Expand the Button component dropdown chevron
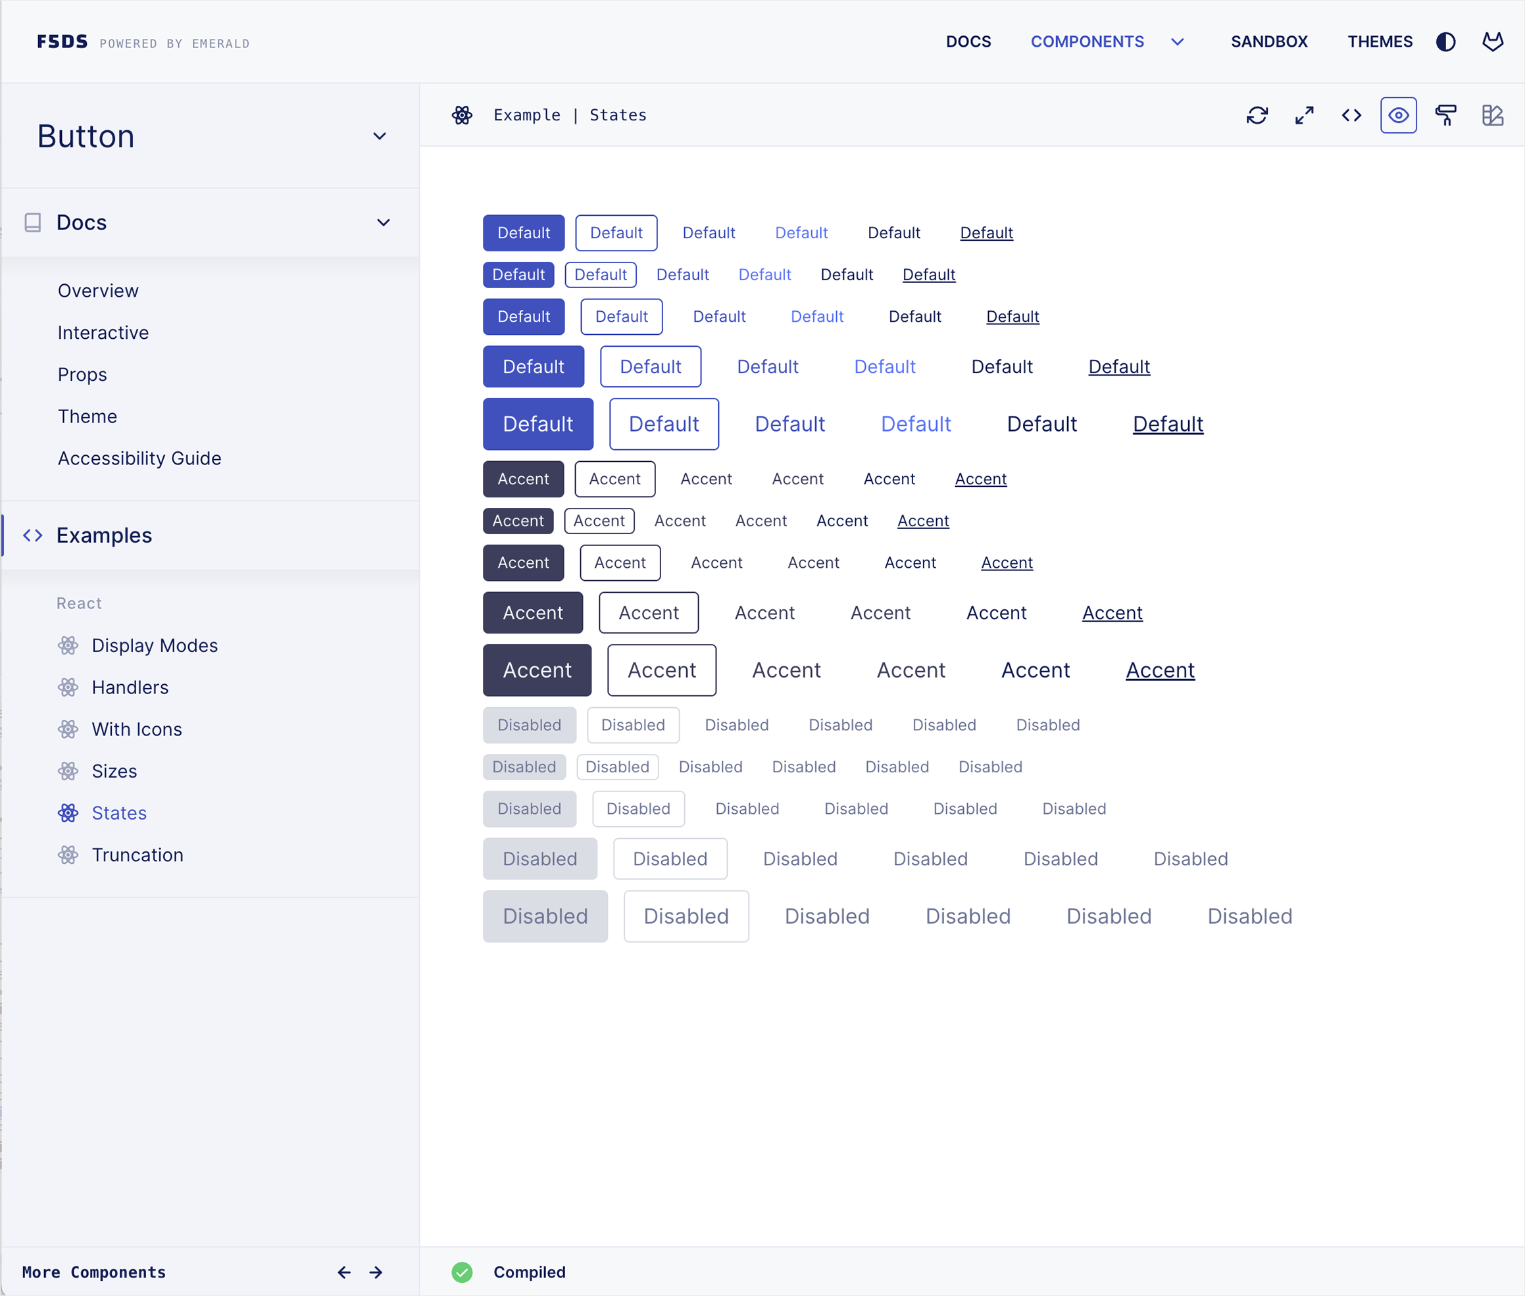This screenshot has height=1296, width=1525. click(x=379, y=137)
